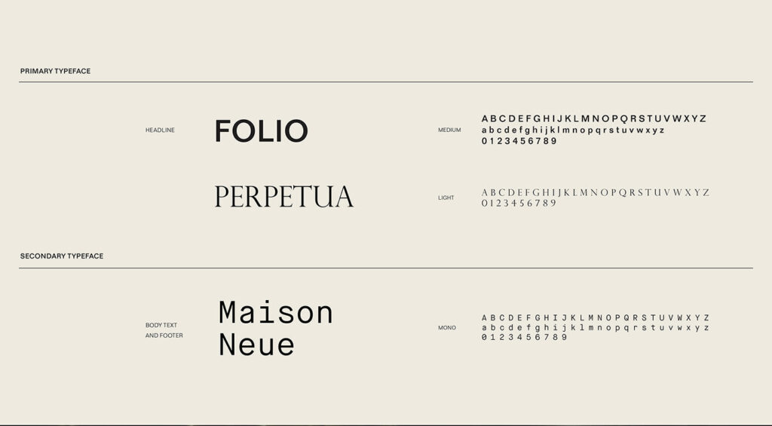Select the MEDIUM weight label

[x=449, y=130]
